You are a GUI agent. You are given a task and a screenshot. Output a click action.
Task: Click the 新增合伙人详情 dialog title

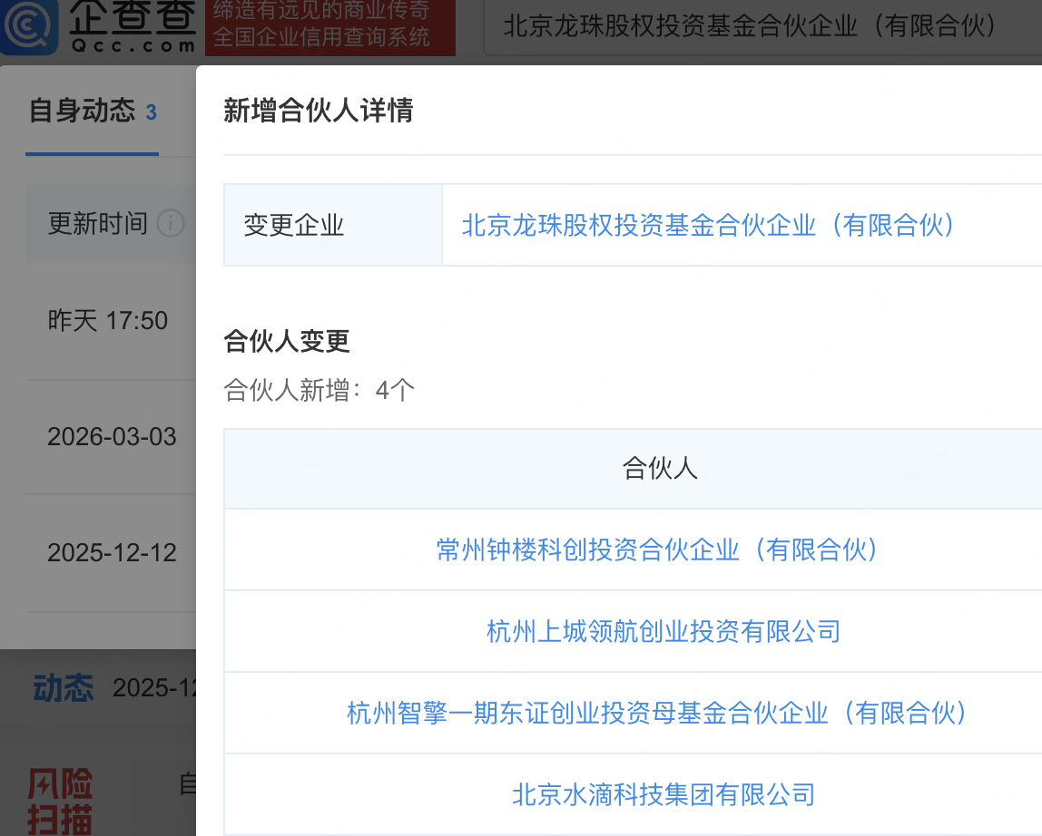(x=319, y=111)
